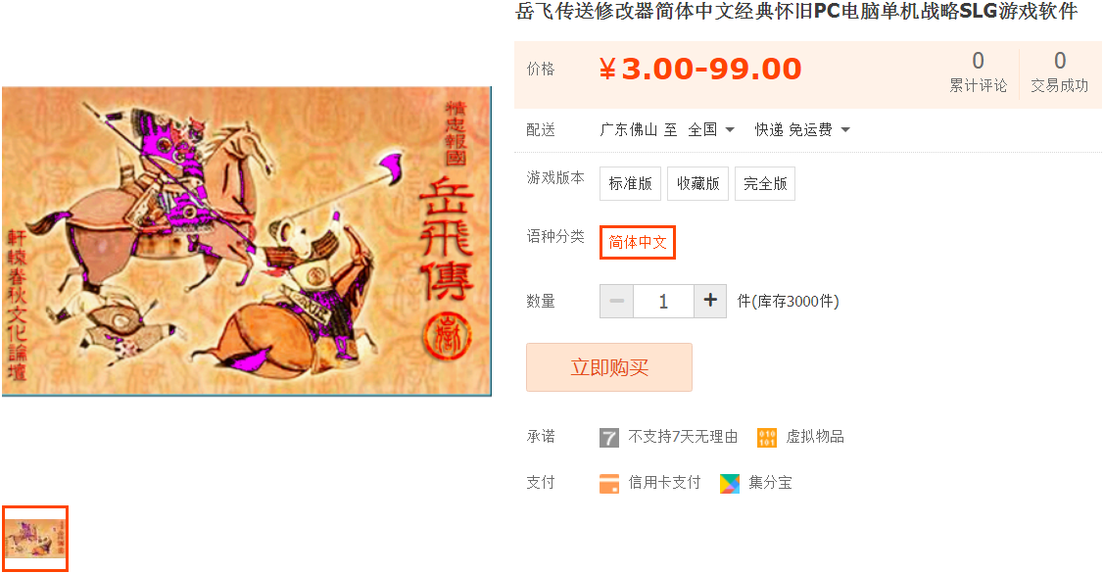The width and height of the screenshot is (1104, 573).
Task: Expand the 全国 destination dropdown
Action: tap(712, 129)
